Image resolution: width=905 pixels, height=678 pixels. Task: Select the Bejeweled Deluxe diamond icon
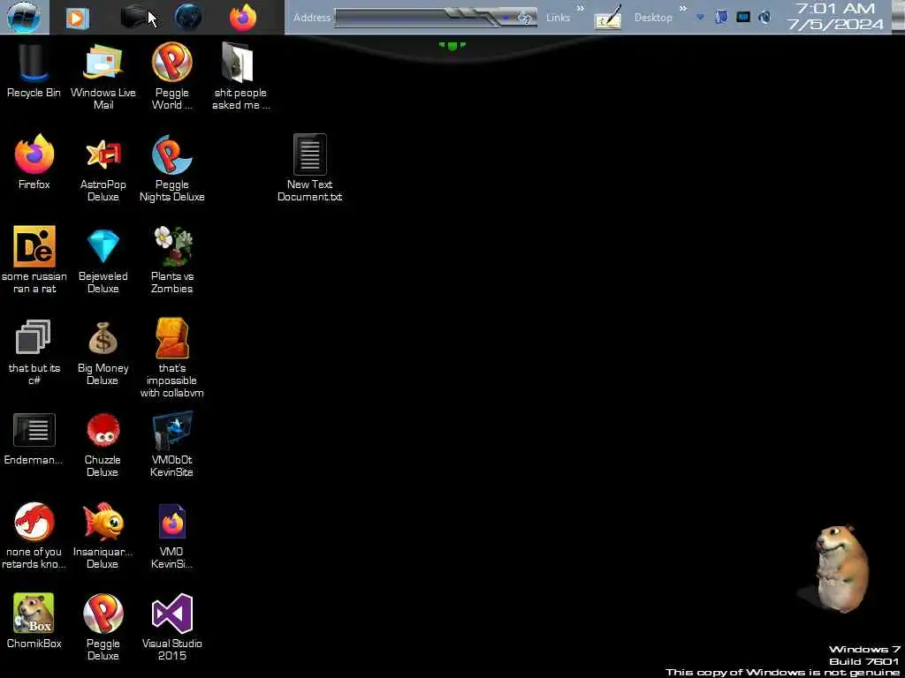click(103, 260)
